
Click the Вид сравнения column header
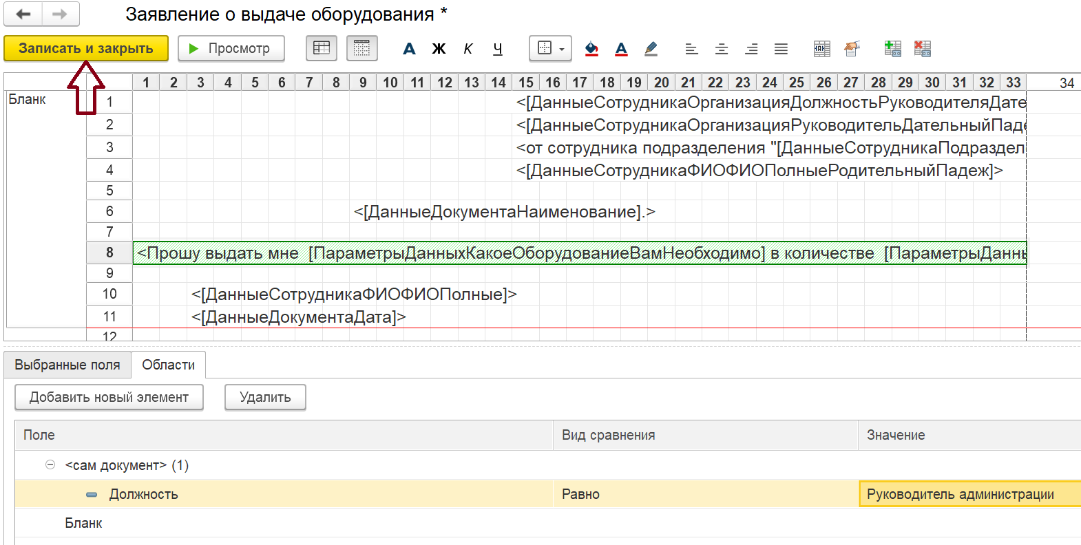coord(706,435)
